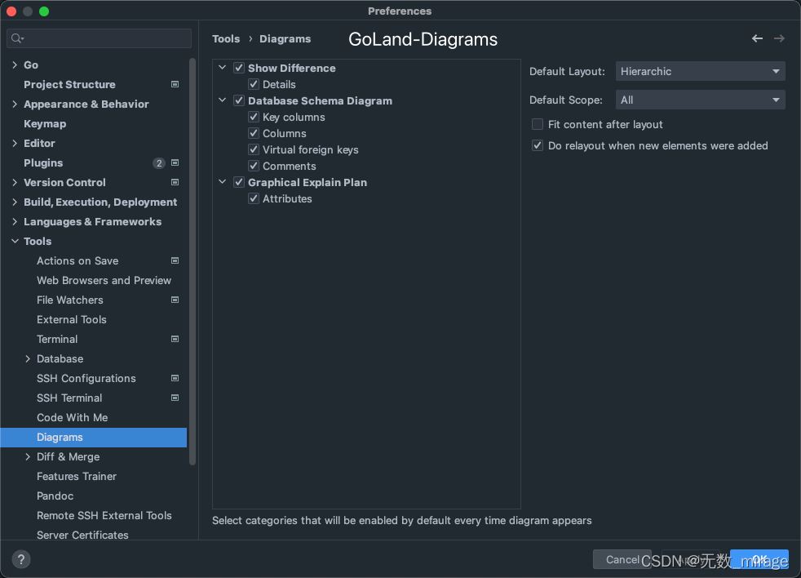Open Remote SSH External Tools settings
The image size is (801, 578).
(104, 516)
